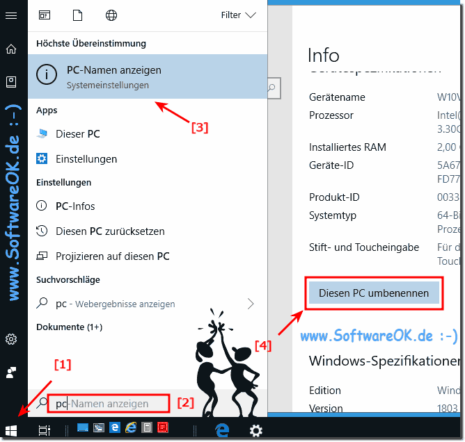Open PC-Infos settings result
465x442 pixels.
point(148,206)
